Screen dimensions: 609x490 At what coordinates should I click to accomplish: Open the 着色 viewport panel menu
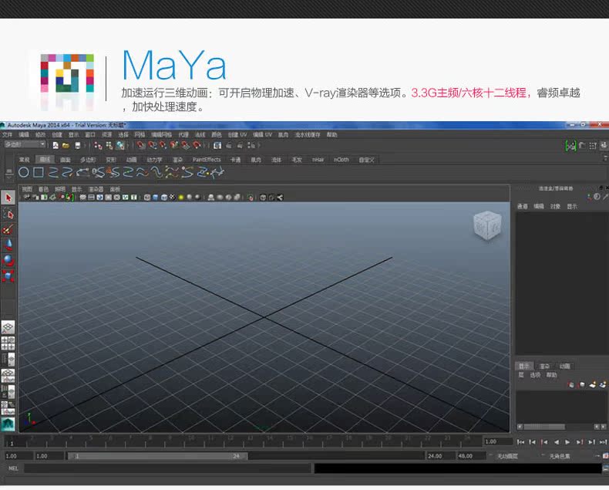tap(43, 189)
